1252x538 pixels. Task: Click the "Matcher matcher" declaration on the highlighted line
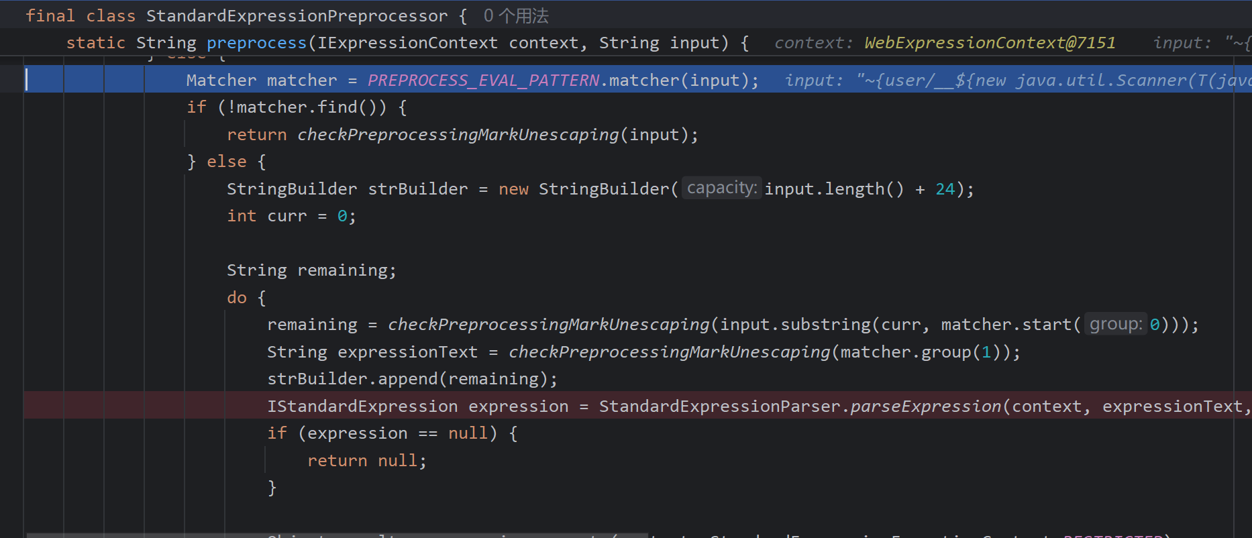tap(262, 80)
